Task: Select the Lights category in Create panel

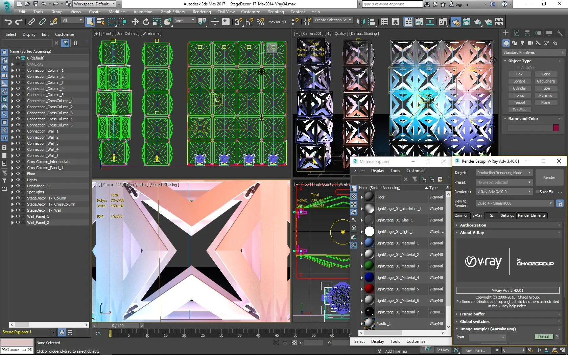Action: [522, 43]
